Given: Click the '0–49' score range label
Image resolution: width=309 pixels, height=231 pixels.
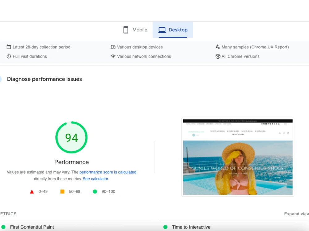Looking at the screenshot, I should (x=43, y=192).
